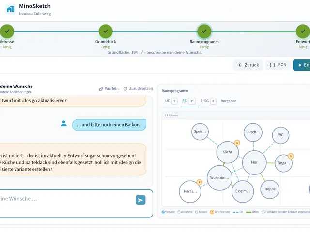Click the Annahme legend marker
The width and height of the screenshot is (310, 232).
[179, 212]
